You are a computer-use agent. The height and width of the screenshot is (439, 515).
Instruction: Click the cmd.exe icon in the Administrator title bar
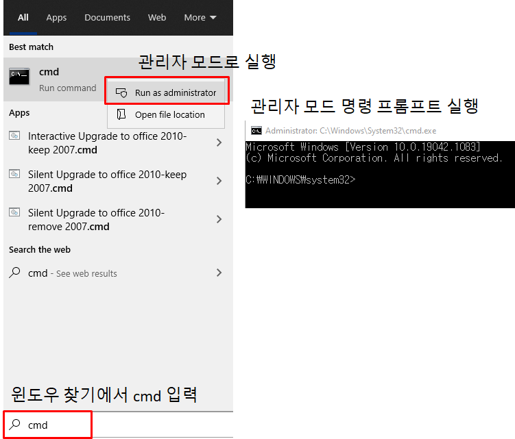coord(256,131)
